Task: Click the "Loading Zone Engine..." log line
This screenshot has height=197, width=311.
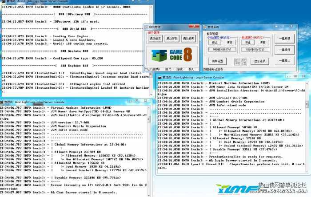Action: [48, 36]
